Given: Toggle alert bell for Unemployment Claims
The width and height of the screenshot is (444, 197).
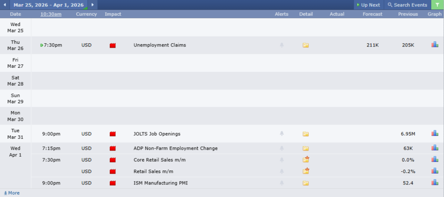Looking at the screenshot, I should coord(281,45).
